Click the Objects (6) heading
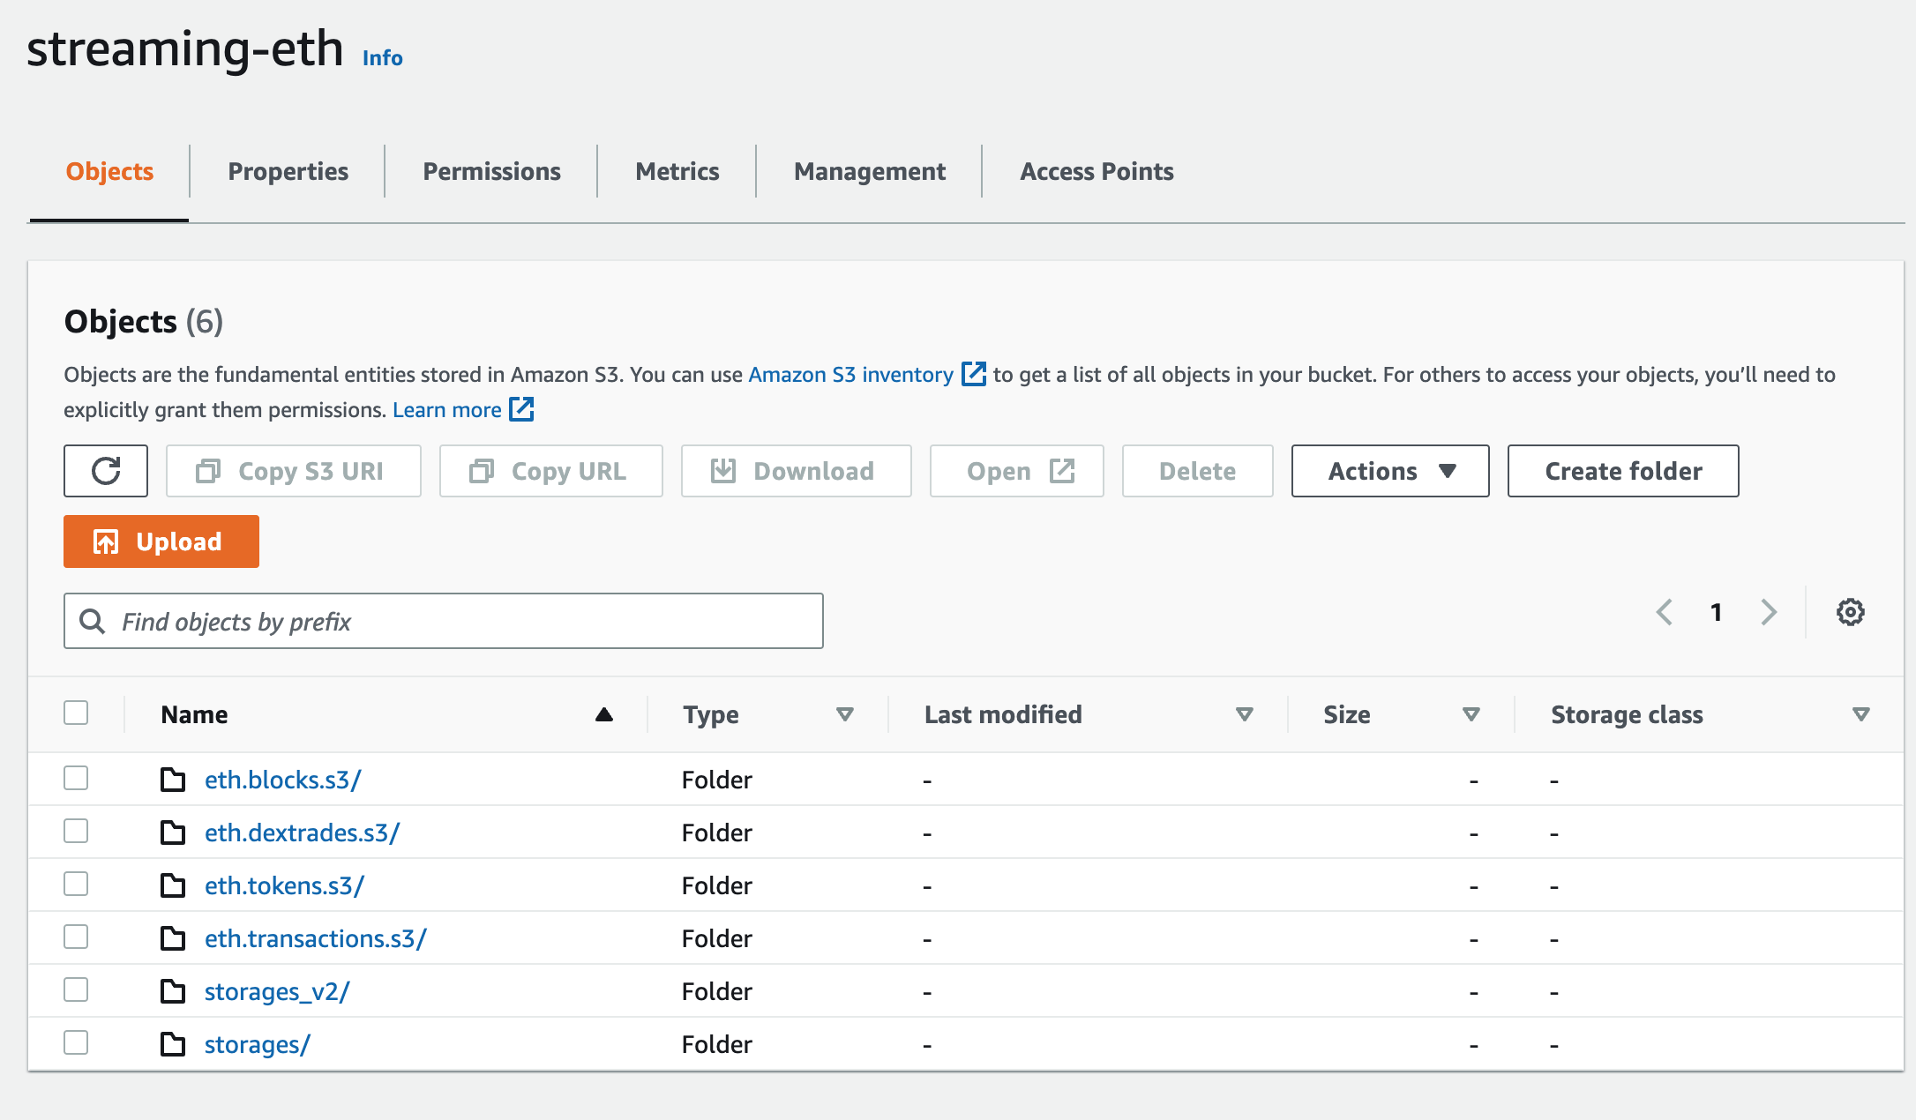Screen dimensions: 1916x1120 [144, 321]
